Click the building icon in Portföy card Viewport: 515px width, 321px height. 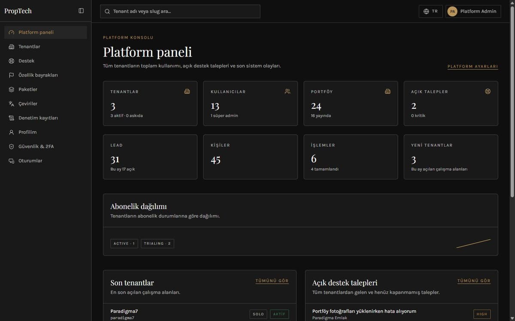click(x=388, y=91)
